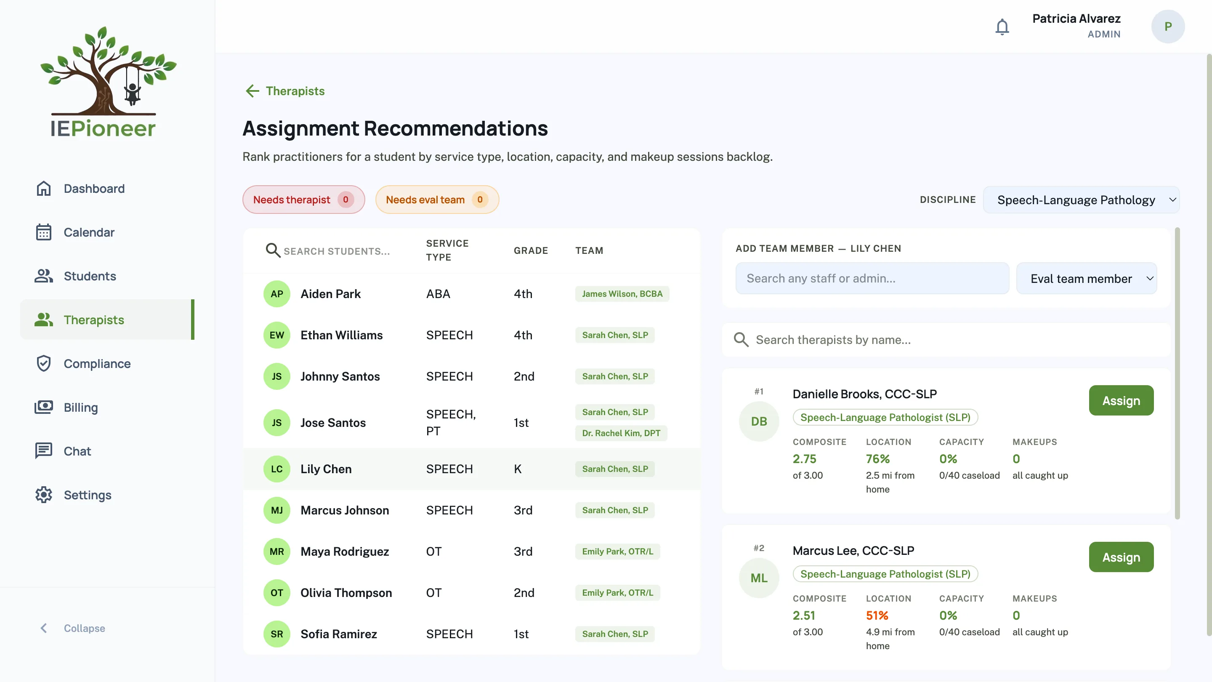Click Danielle Brooks' Speech-Language Pathologist tag

885,418
